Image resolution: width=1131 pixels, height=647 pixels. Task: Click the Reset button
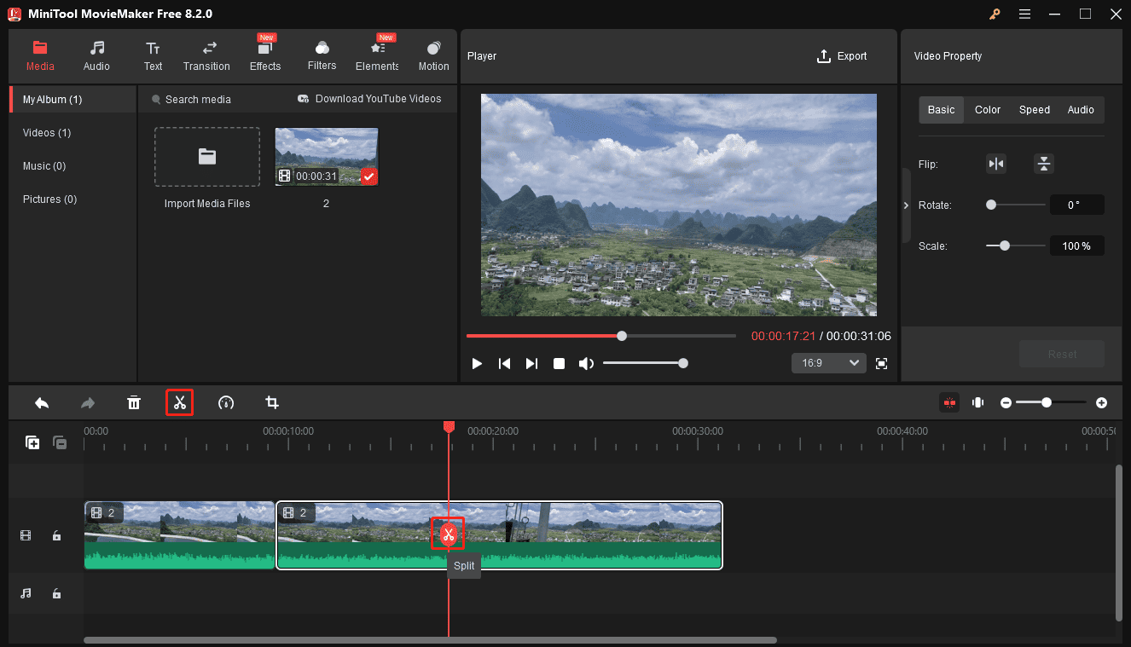pos(1062,354)
